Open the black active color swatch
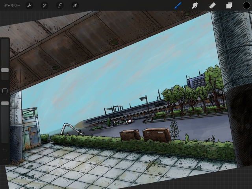The image size is (252, 189). pos(246,6)
